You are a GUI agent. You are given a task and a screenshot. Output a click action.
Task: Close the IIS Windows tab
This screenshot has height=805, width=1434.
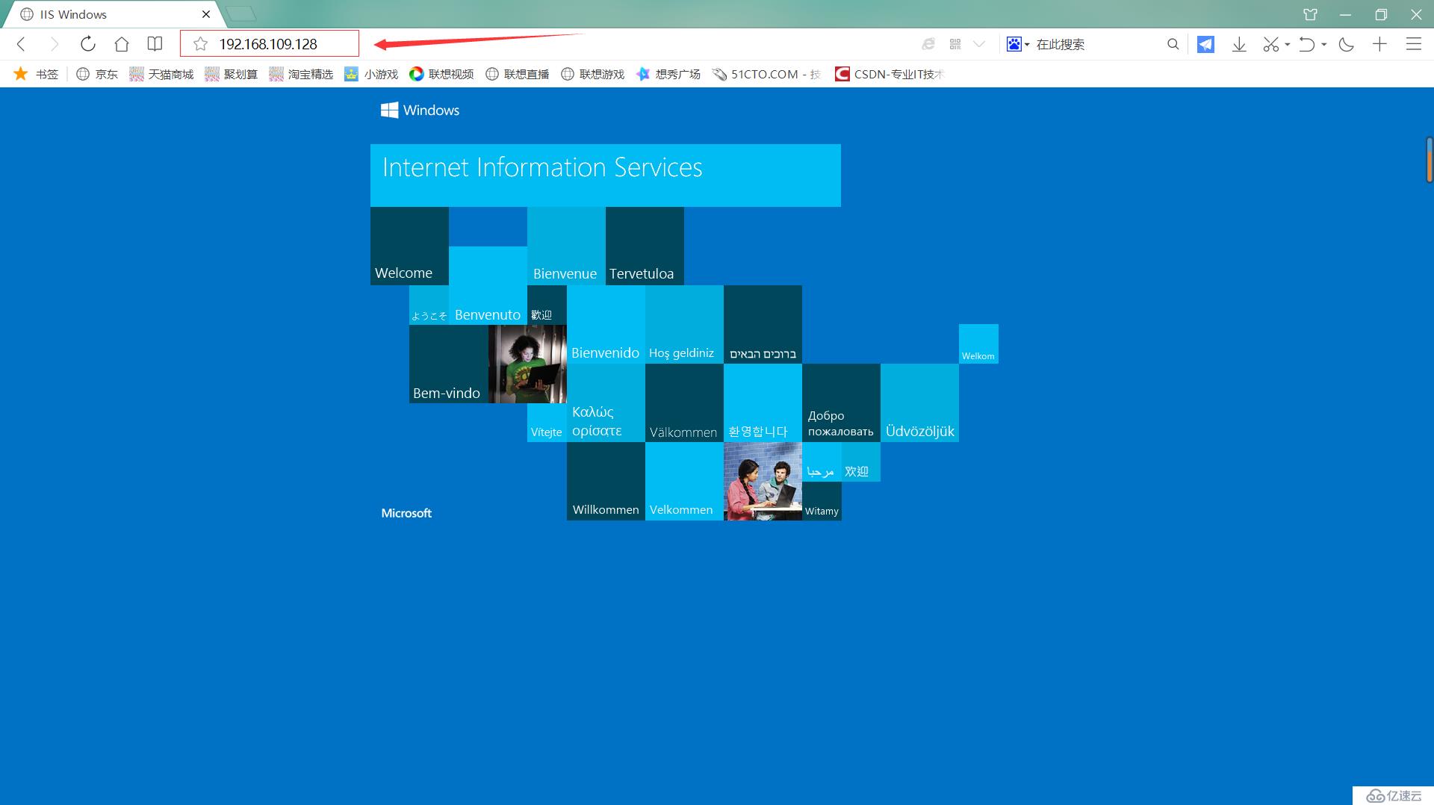(206, 14)
